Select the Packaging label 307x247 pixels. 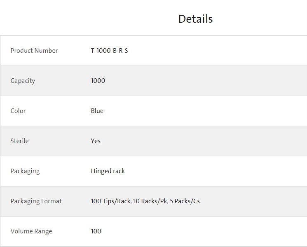click(x=25, y=171)
